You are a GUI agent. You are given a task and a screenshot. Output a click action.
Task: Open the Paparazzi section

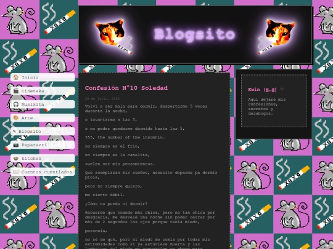pos(43,145)
